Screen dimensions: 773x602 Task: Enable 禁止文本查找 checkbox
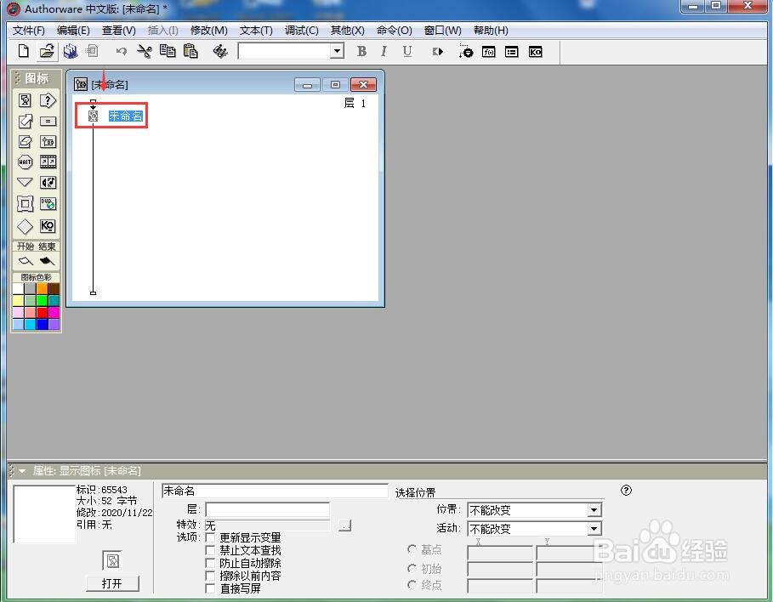pos(211,550)
